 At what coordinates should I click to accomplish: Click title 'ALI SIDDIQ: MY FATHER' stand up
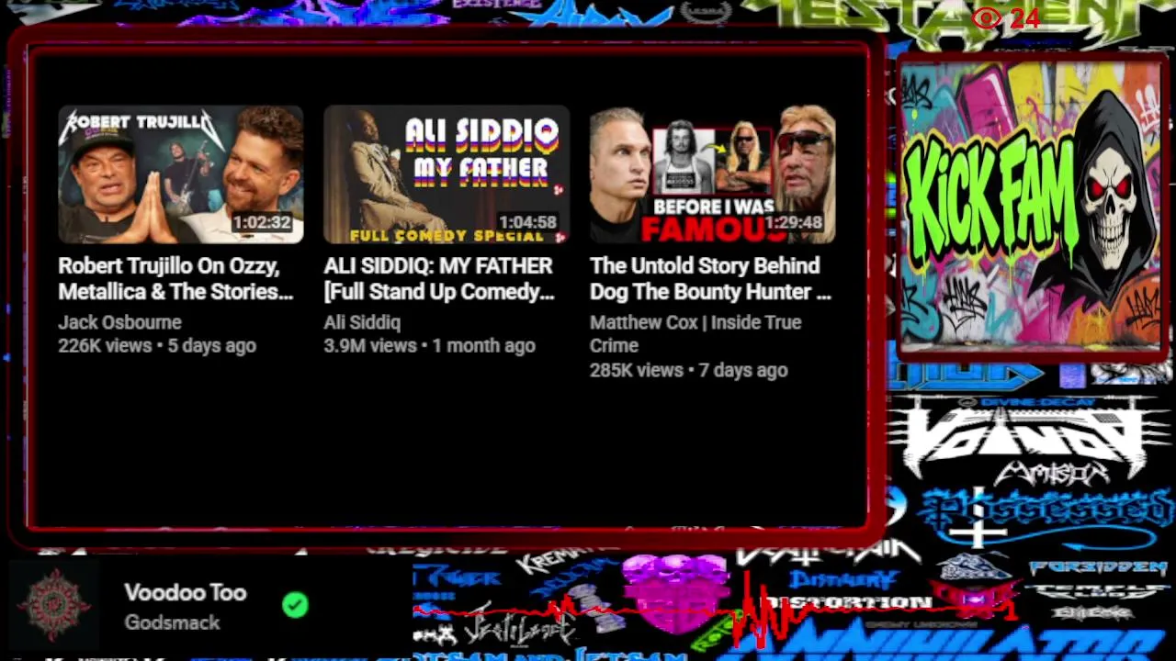(439, 278)
